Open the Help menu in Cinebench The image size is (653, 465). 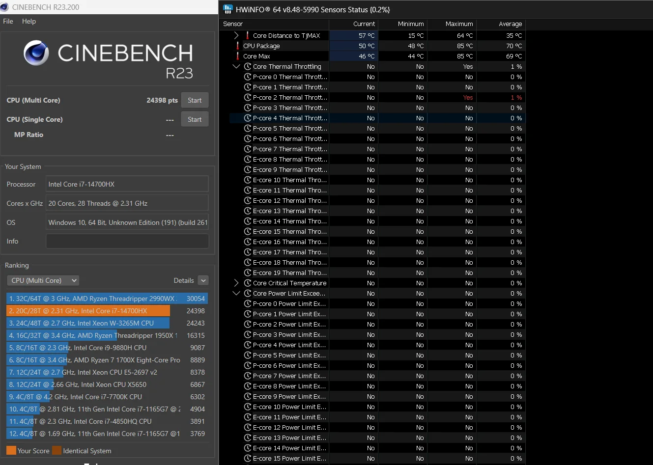coord(29,21)
